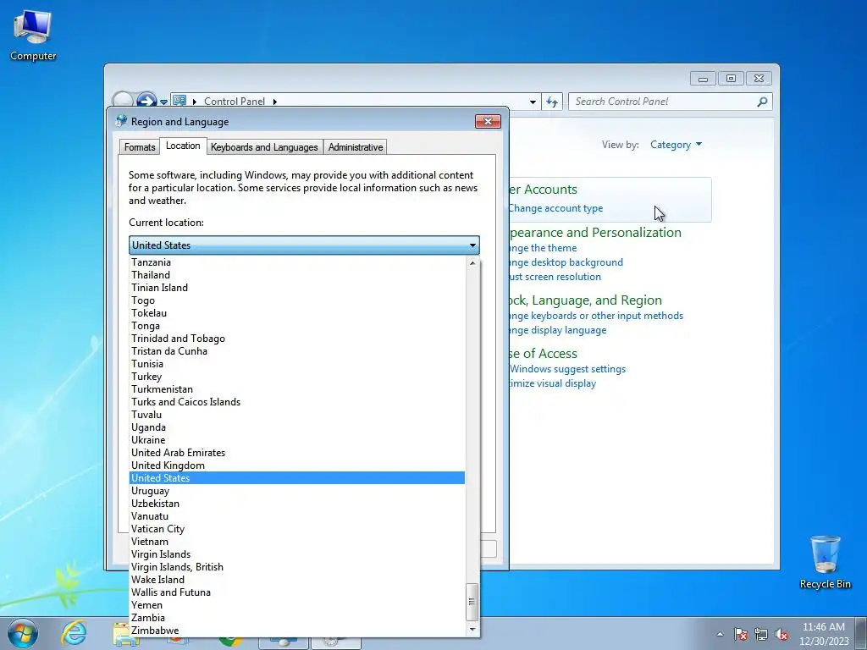The height and width of the screenshot is (650, 867).
Task: Select Vanuatu in the location list
Action: (297, 516)
